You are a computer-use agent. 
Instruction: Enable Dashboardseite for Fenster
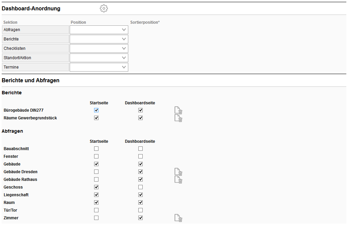[140, 156]
